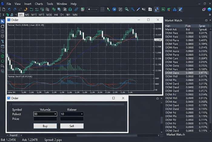Click the blue globe icon in toolbar
This screenshot has height=142, width=212.
tap(114, 9)
